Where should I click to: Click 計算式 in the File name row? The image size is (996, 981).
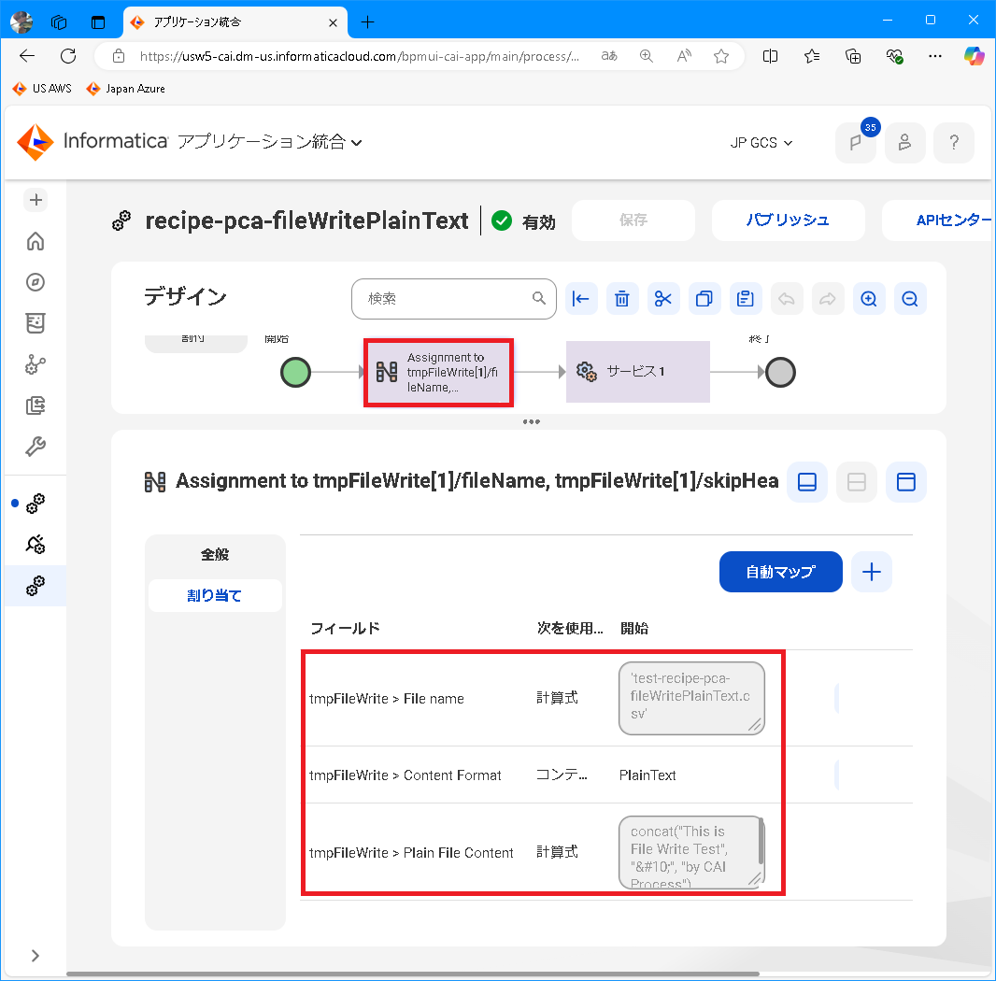tap(557, 698)
